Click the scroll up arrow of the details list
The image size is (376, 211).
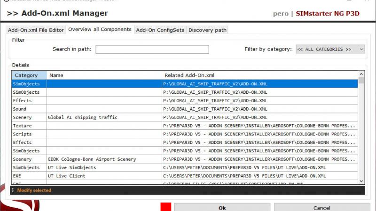click(361, 74)
